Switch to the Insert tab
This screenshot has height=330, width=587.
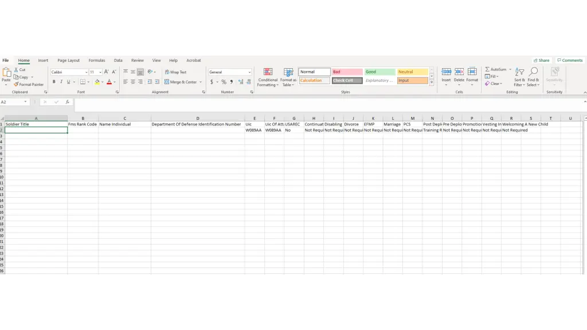43,60
